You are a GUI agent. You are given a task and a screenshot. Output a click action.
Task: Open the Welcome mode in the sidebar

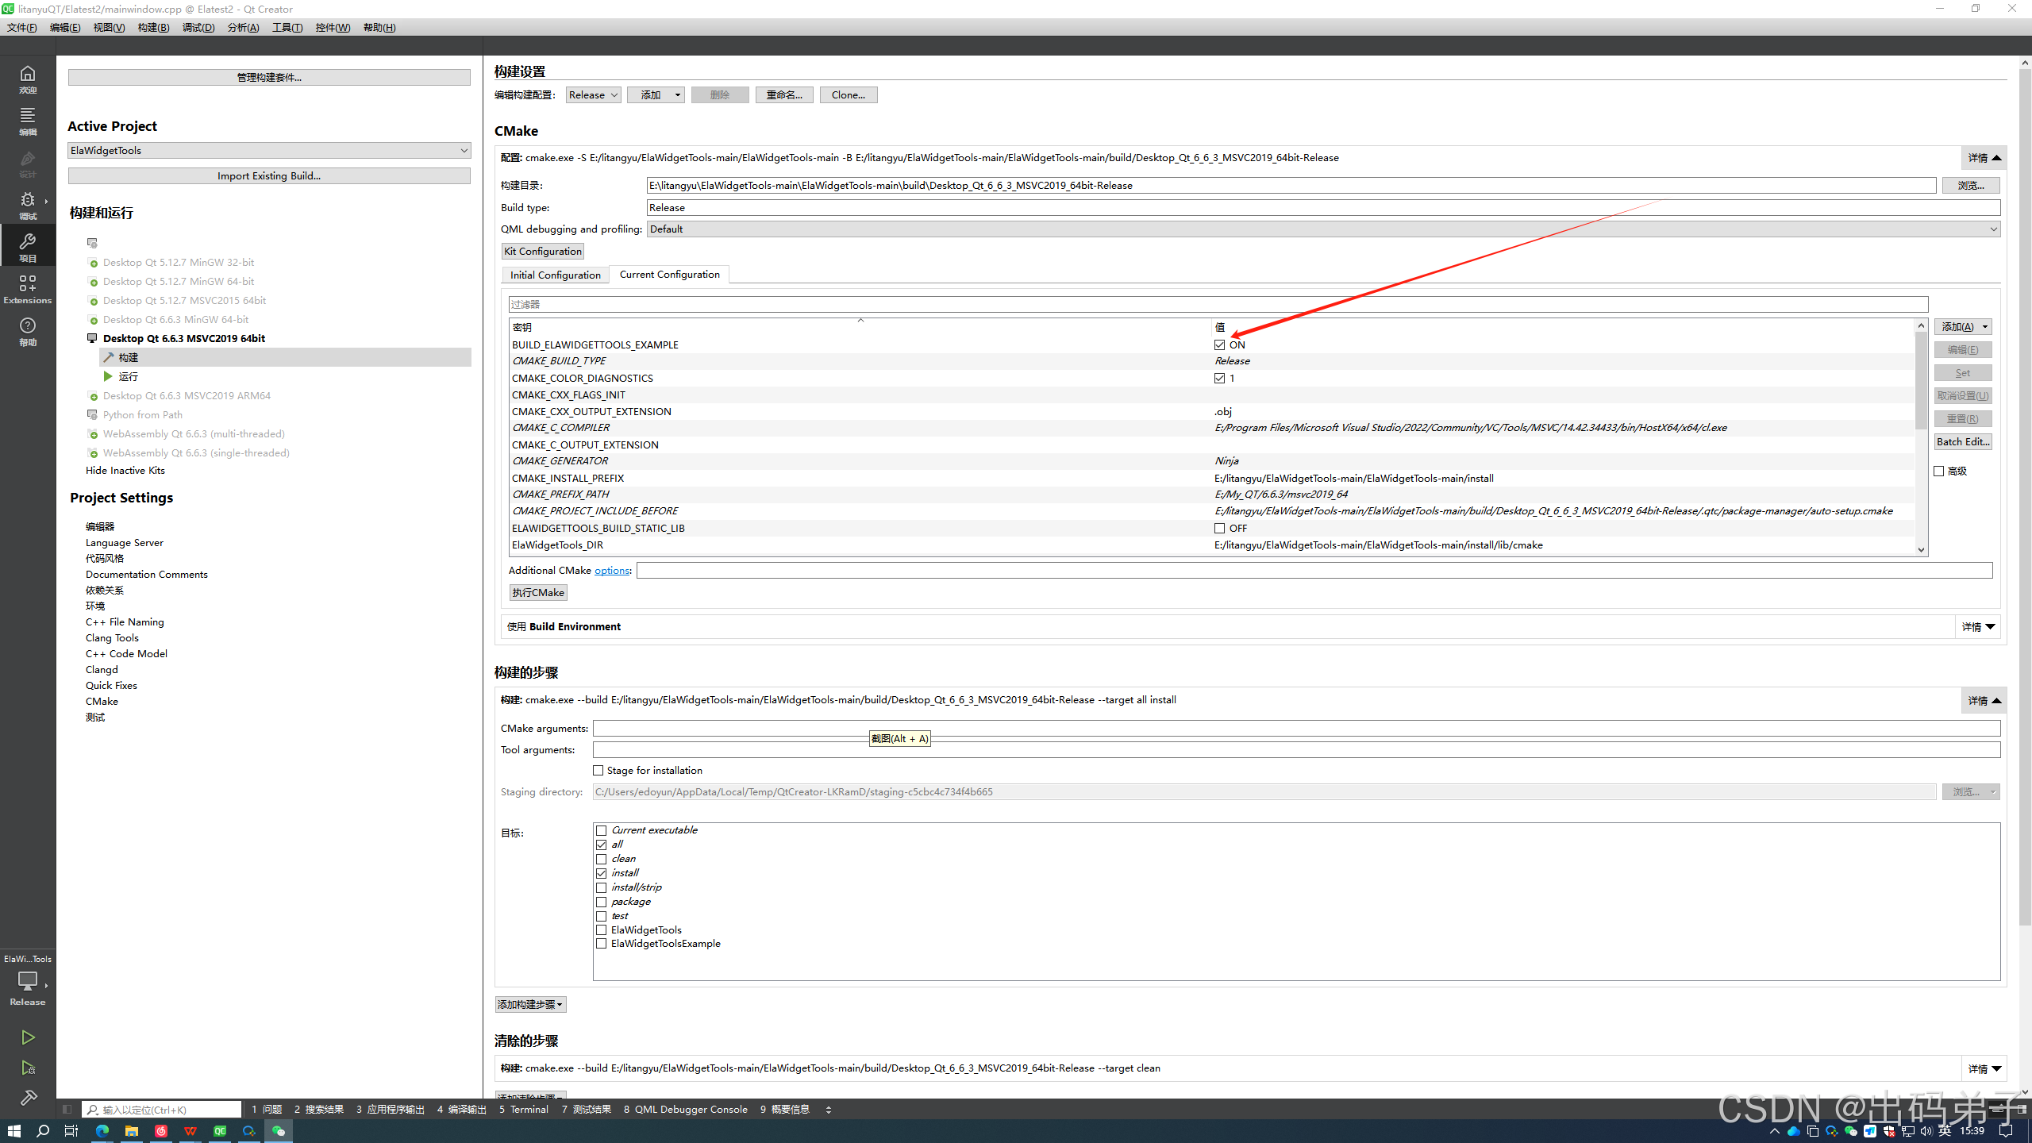click(x=28, y=79)
